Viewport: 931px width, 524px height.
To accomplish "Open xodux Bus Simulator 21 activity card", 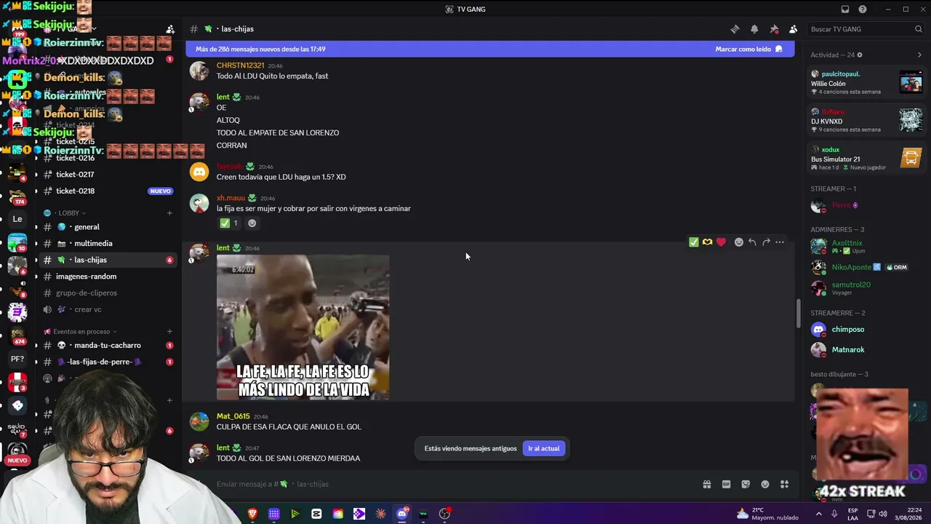I will 866,158.
